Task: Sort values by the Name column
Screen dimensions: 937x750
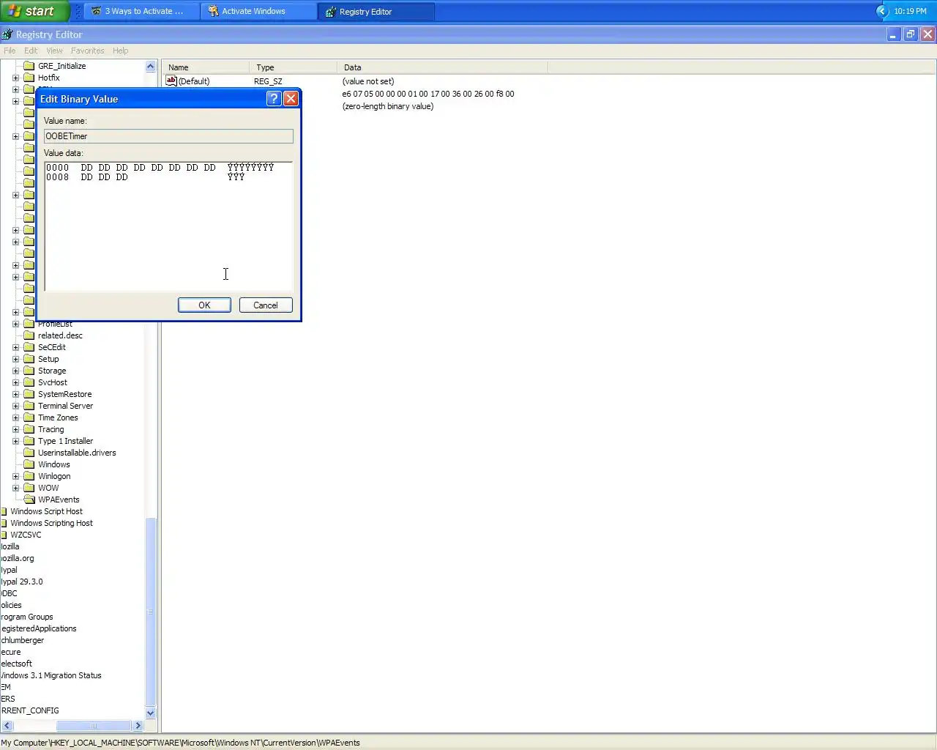Action: (206, 67)
